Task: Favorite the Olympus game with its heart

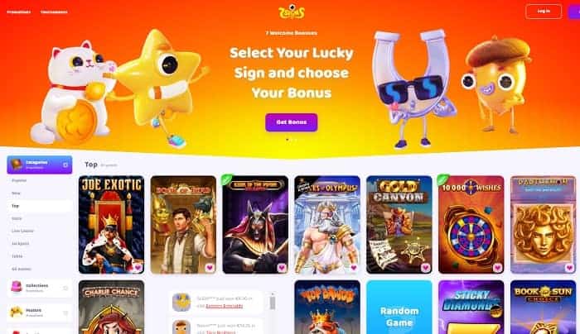Action: (354, 268)
